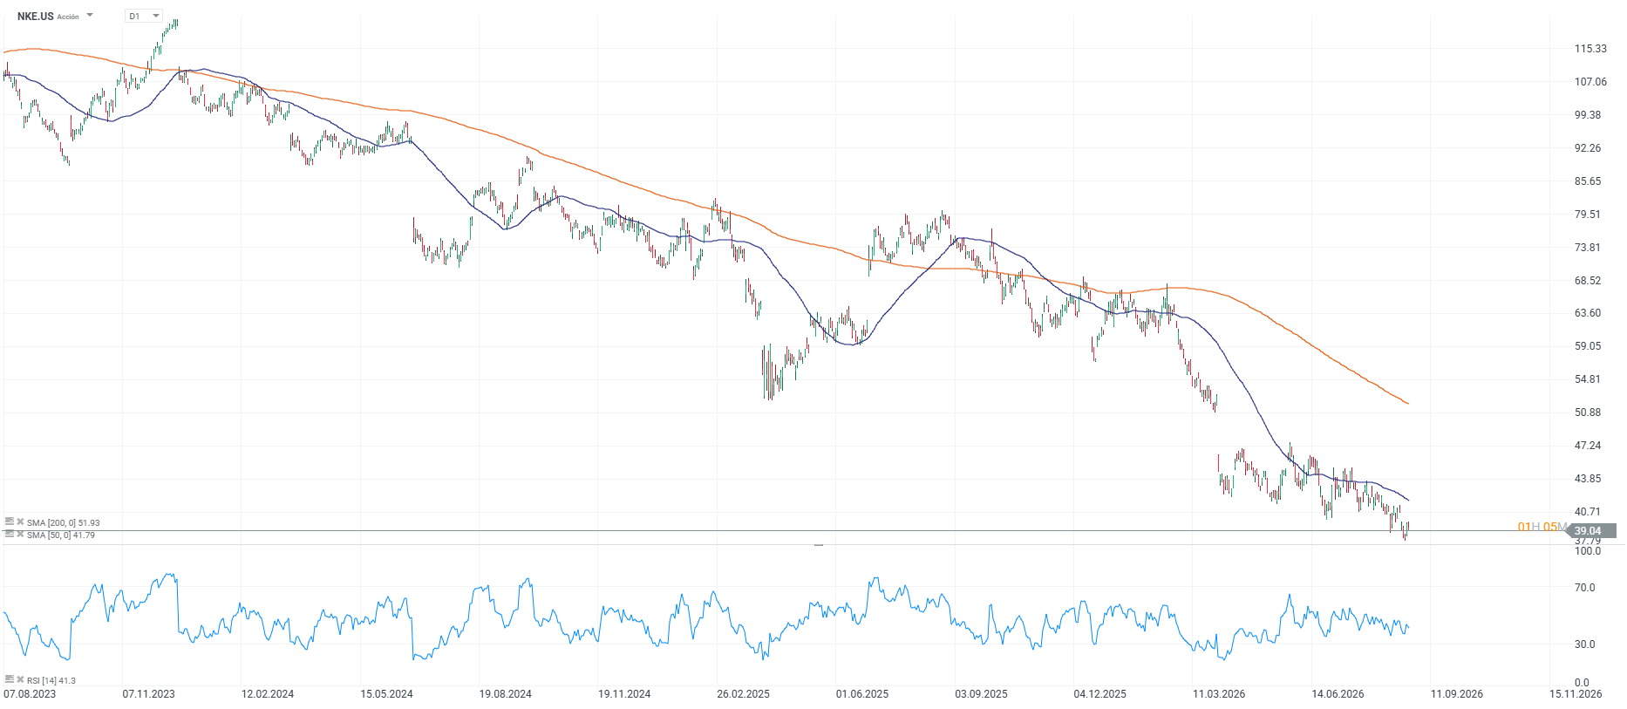Viewport: 1627px width, 709px height.
Task: Click the 47.24 price axis label
Action: [1588, 446]
